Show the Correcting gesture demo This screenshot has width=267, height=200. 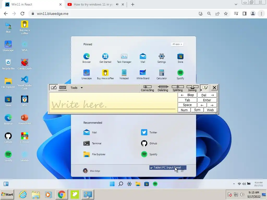pos(147,88)
